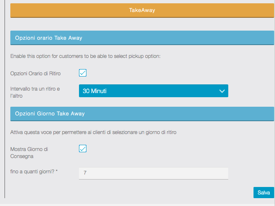Uncheck the Opzioni Orario di Ritiro checkbox
This screenshot has height=206, width=275.
tap(83, 73)
